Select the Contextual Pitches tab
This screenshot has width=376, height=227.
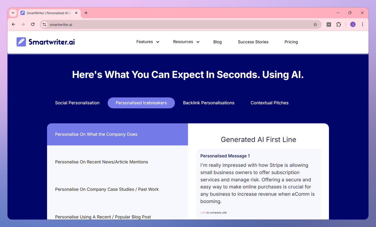269,103
